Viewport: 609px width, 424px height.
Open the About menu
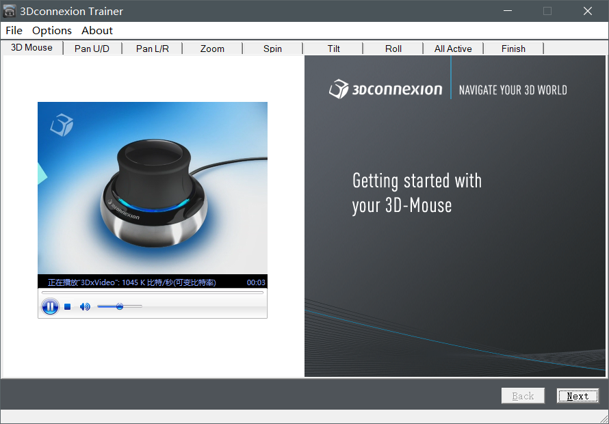97,30
